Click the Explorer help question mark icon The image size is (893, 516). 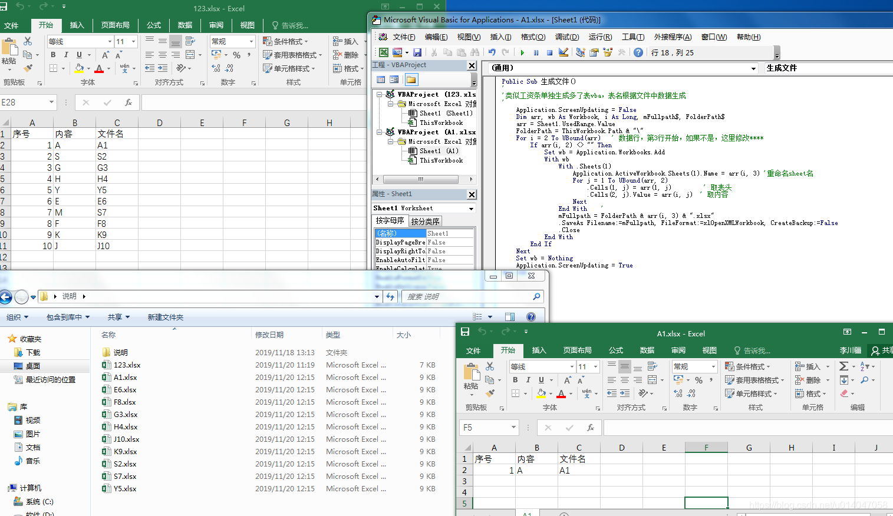pyautogui.click(x=531, y=317)
